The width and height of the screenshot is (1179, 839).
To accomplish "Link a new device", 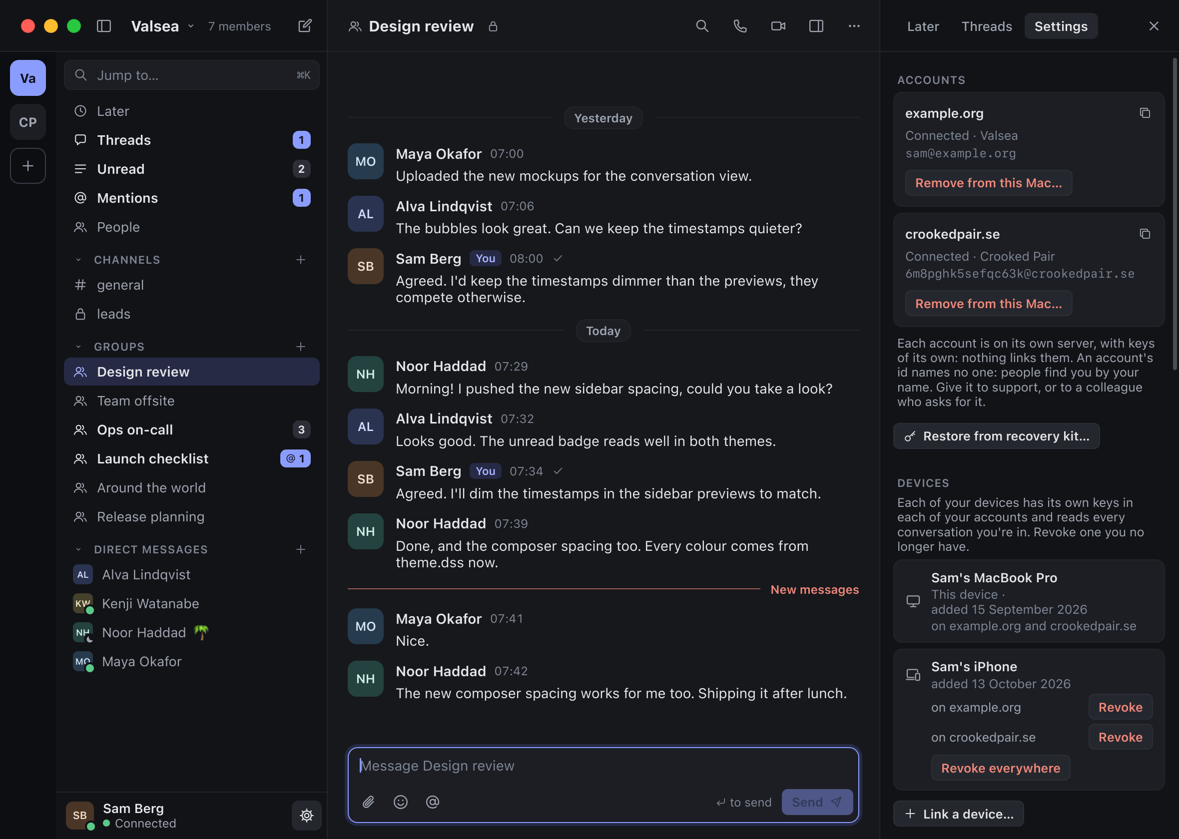I will pos(958,814).
